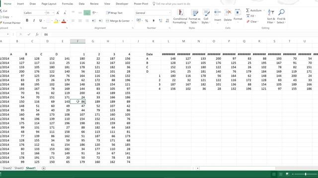Click Decrease Decimal icon
The height and width of the screenshot is (178, 318).
pos(167,21)
